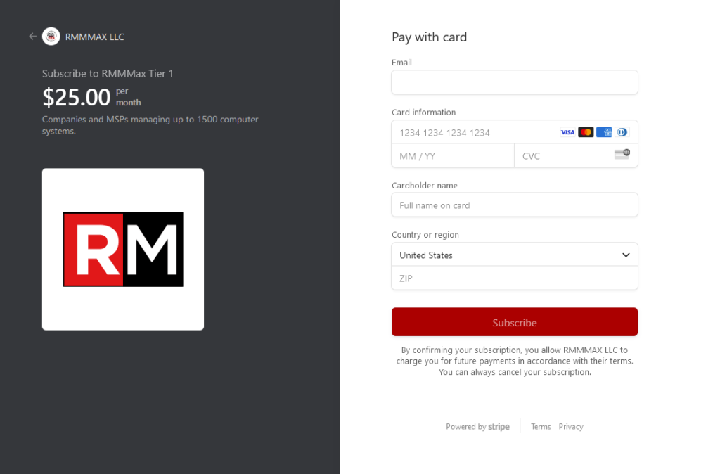
Task: Click the back arrow next to RMMMAX LLC
Action: [x=32, y=37]
